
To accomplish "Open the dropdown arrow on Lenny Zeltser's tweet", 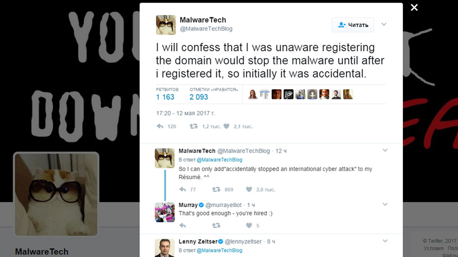I will 385,241.
